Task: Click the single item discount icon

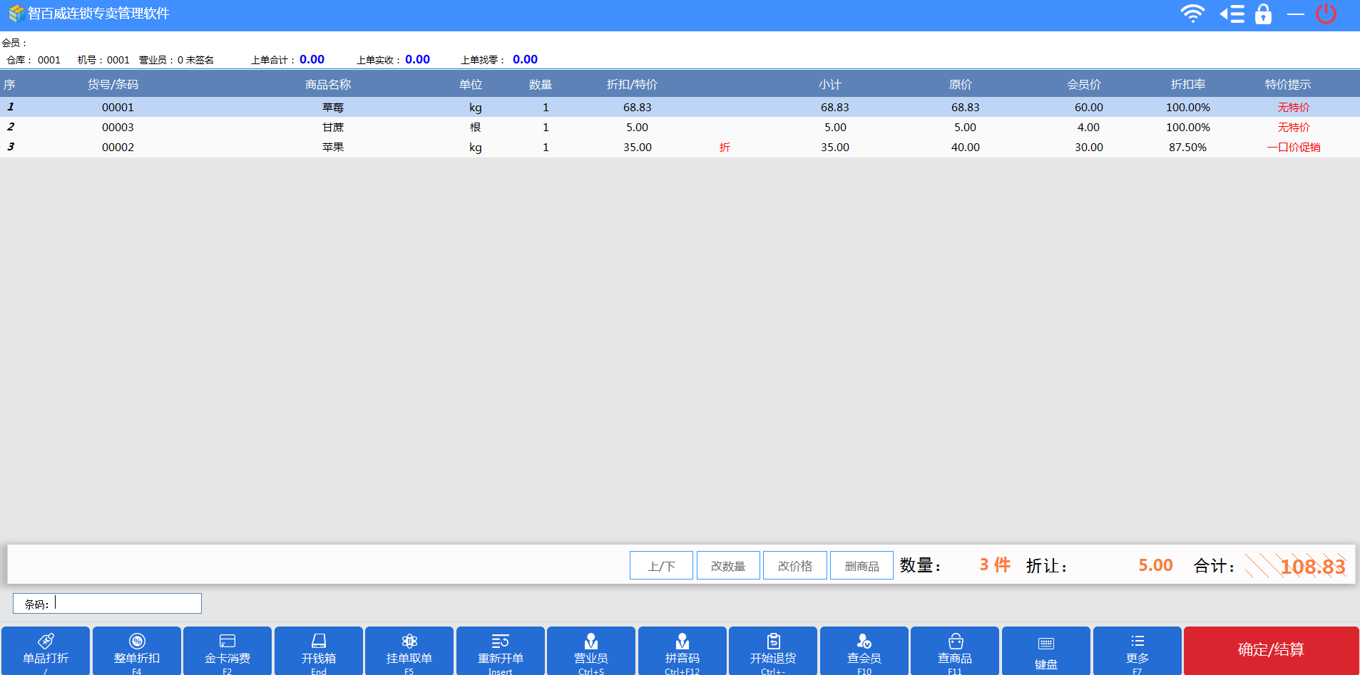Action: coord(46,641)
